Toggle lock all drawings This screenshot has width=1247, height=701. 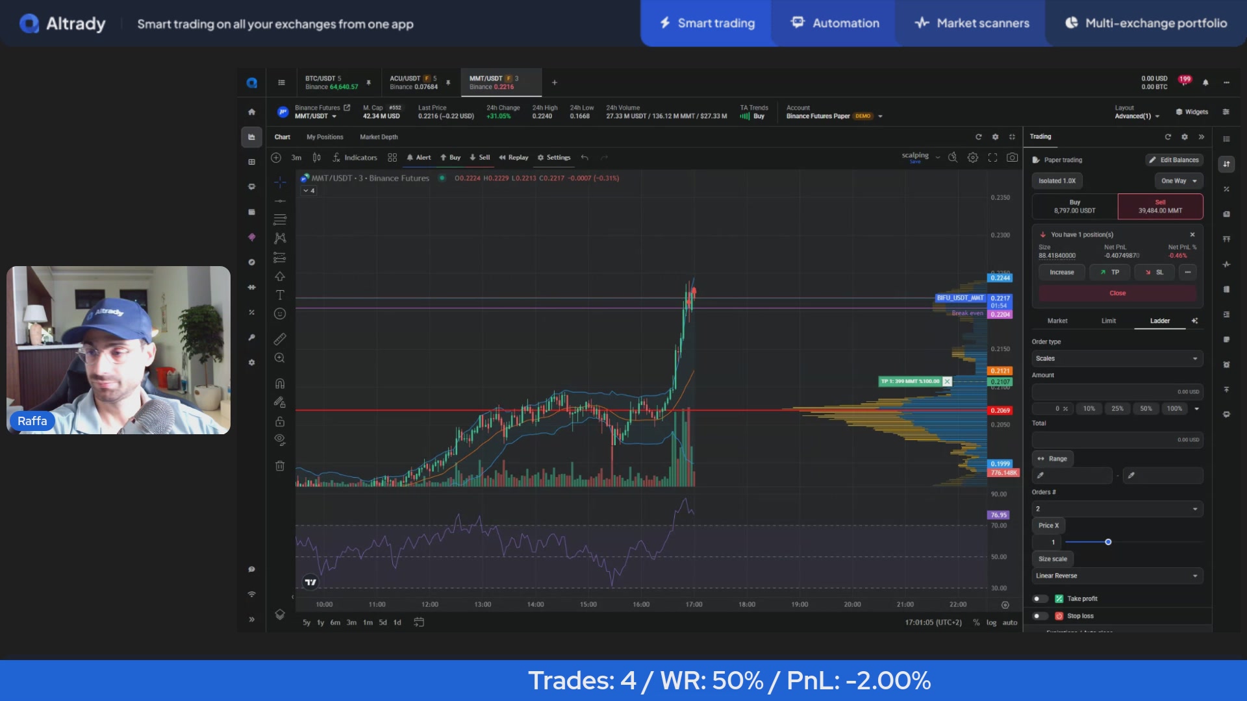(280, 421)
